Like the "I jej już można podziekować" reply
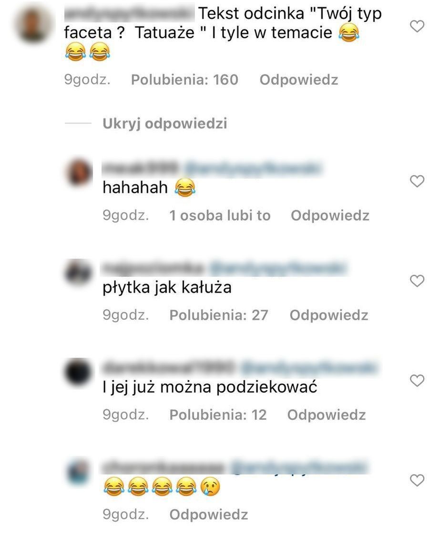The image size is (439, 544). (x=417, y=381)
